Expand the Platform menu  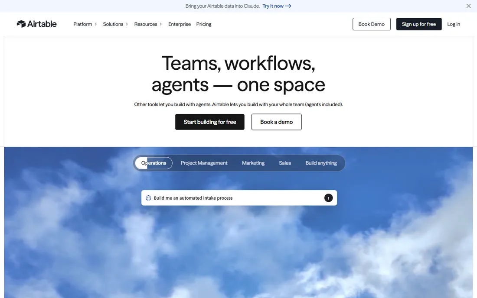85,24
